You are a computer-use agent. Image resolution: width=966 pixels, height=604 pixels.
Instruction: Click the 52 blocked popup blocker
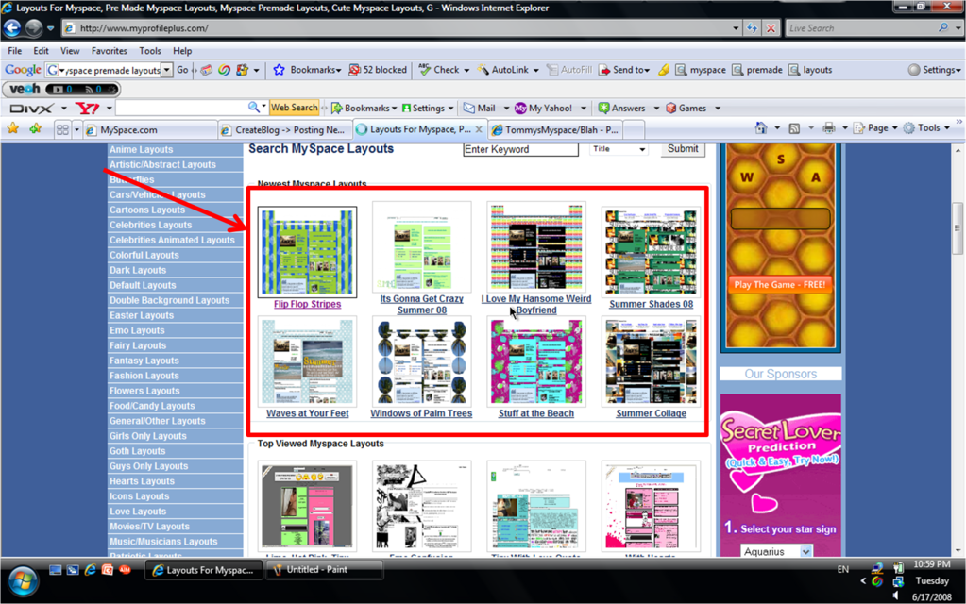point(378,70)
